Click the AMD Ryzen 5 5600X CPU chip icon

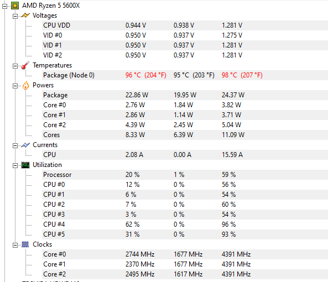coord(15,6)
